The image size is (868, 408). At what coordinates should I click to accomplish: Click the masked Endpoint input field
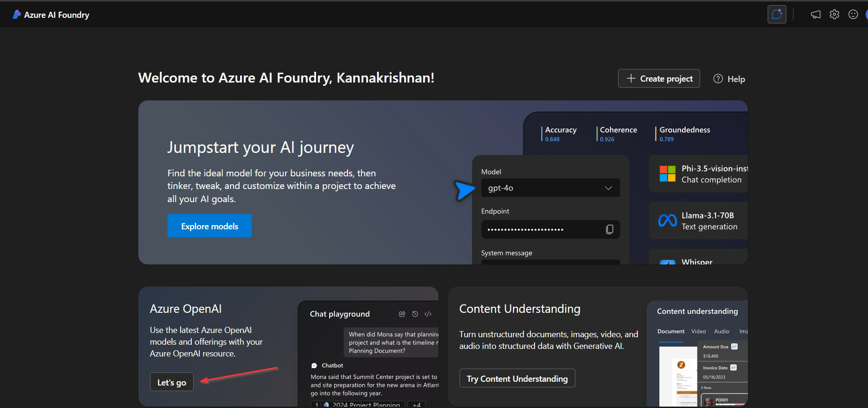[x=551, y=229]
